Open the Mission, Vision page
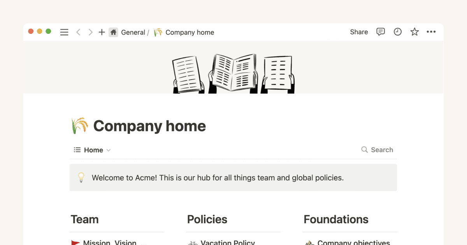467x245 pixels. (x=109, y=242)
